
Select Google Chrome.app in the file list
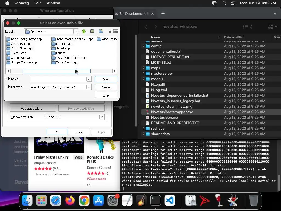point(21,62)
